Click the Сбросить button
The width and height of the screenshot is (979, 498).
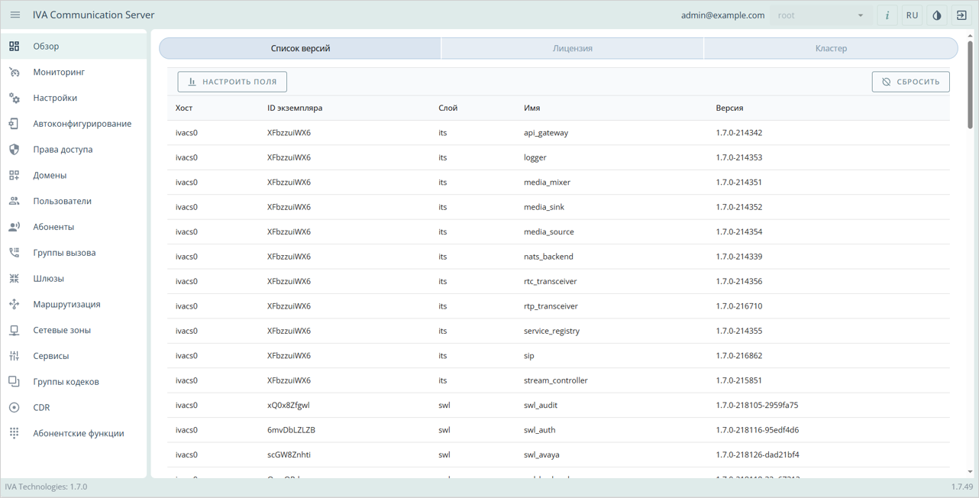[910, 82]
